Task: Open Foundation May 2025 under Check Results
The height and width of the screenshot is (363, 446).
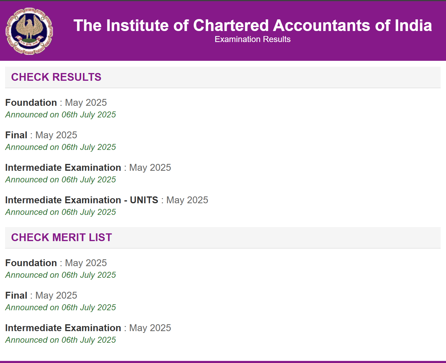Action: [56, 103]
